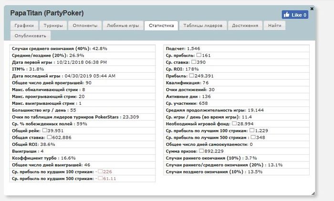Grab the resize handle at dialog corner
The height and width of the screenshot is (201, 334).
click(x=313, y=193)
